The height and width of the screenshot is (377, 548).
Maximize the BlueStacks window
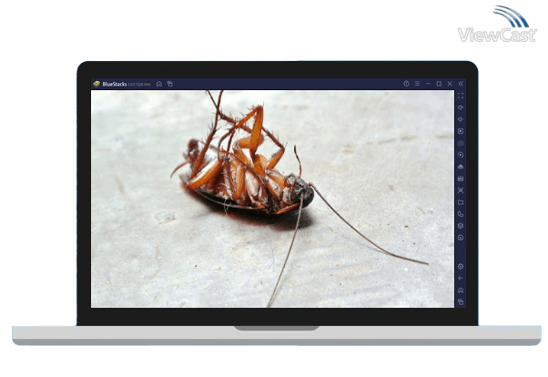tap(439, 84)
